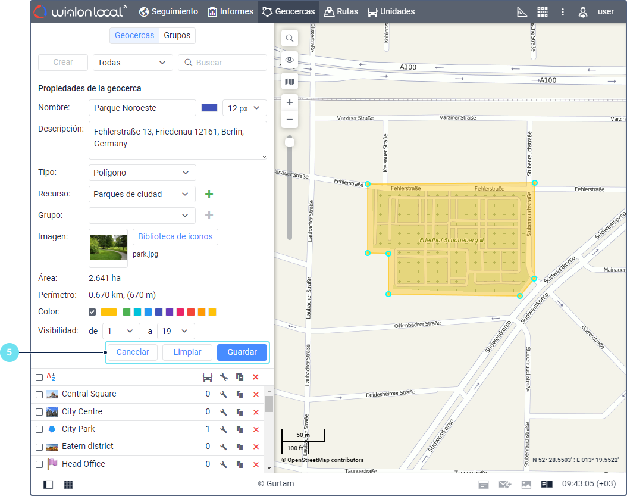Zoom out on the map
The width and height of the screenshot is (627, 496).
point(290,120)
